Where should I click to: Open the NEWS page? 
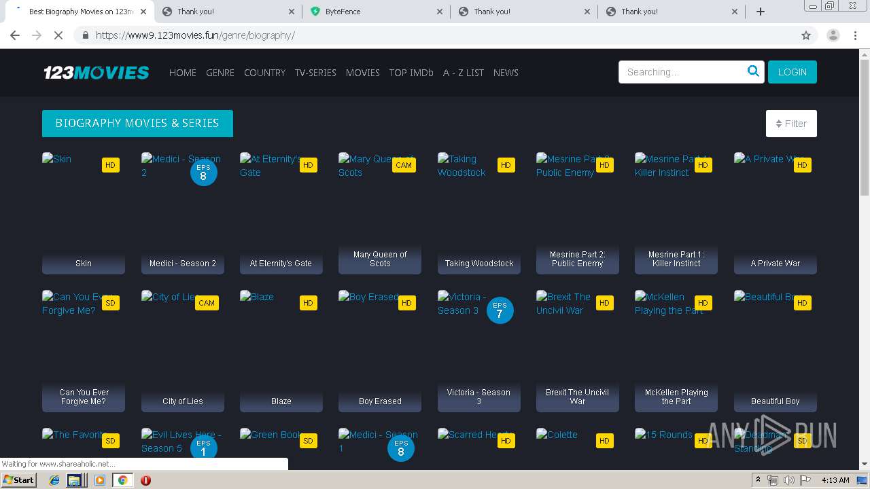coord(506,73)
